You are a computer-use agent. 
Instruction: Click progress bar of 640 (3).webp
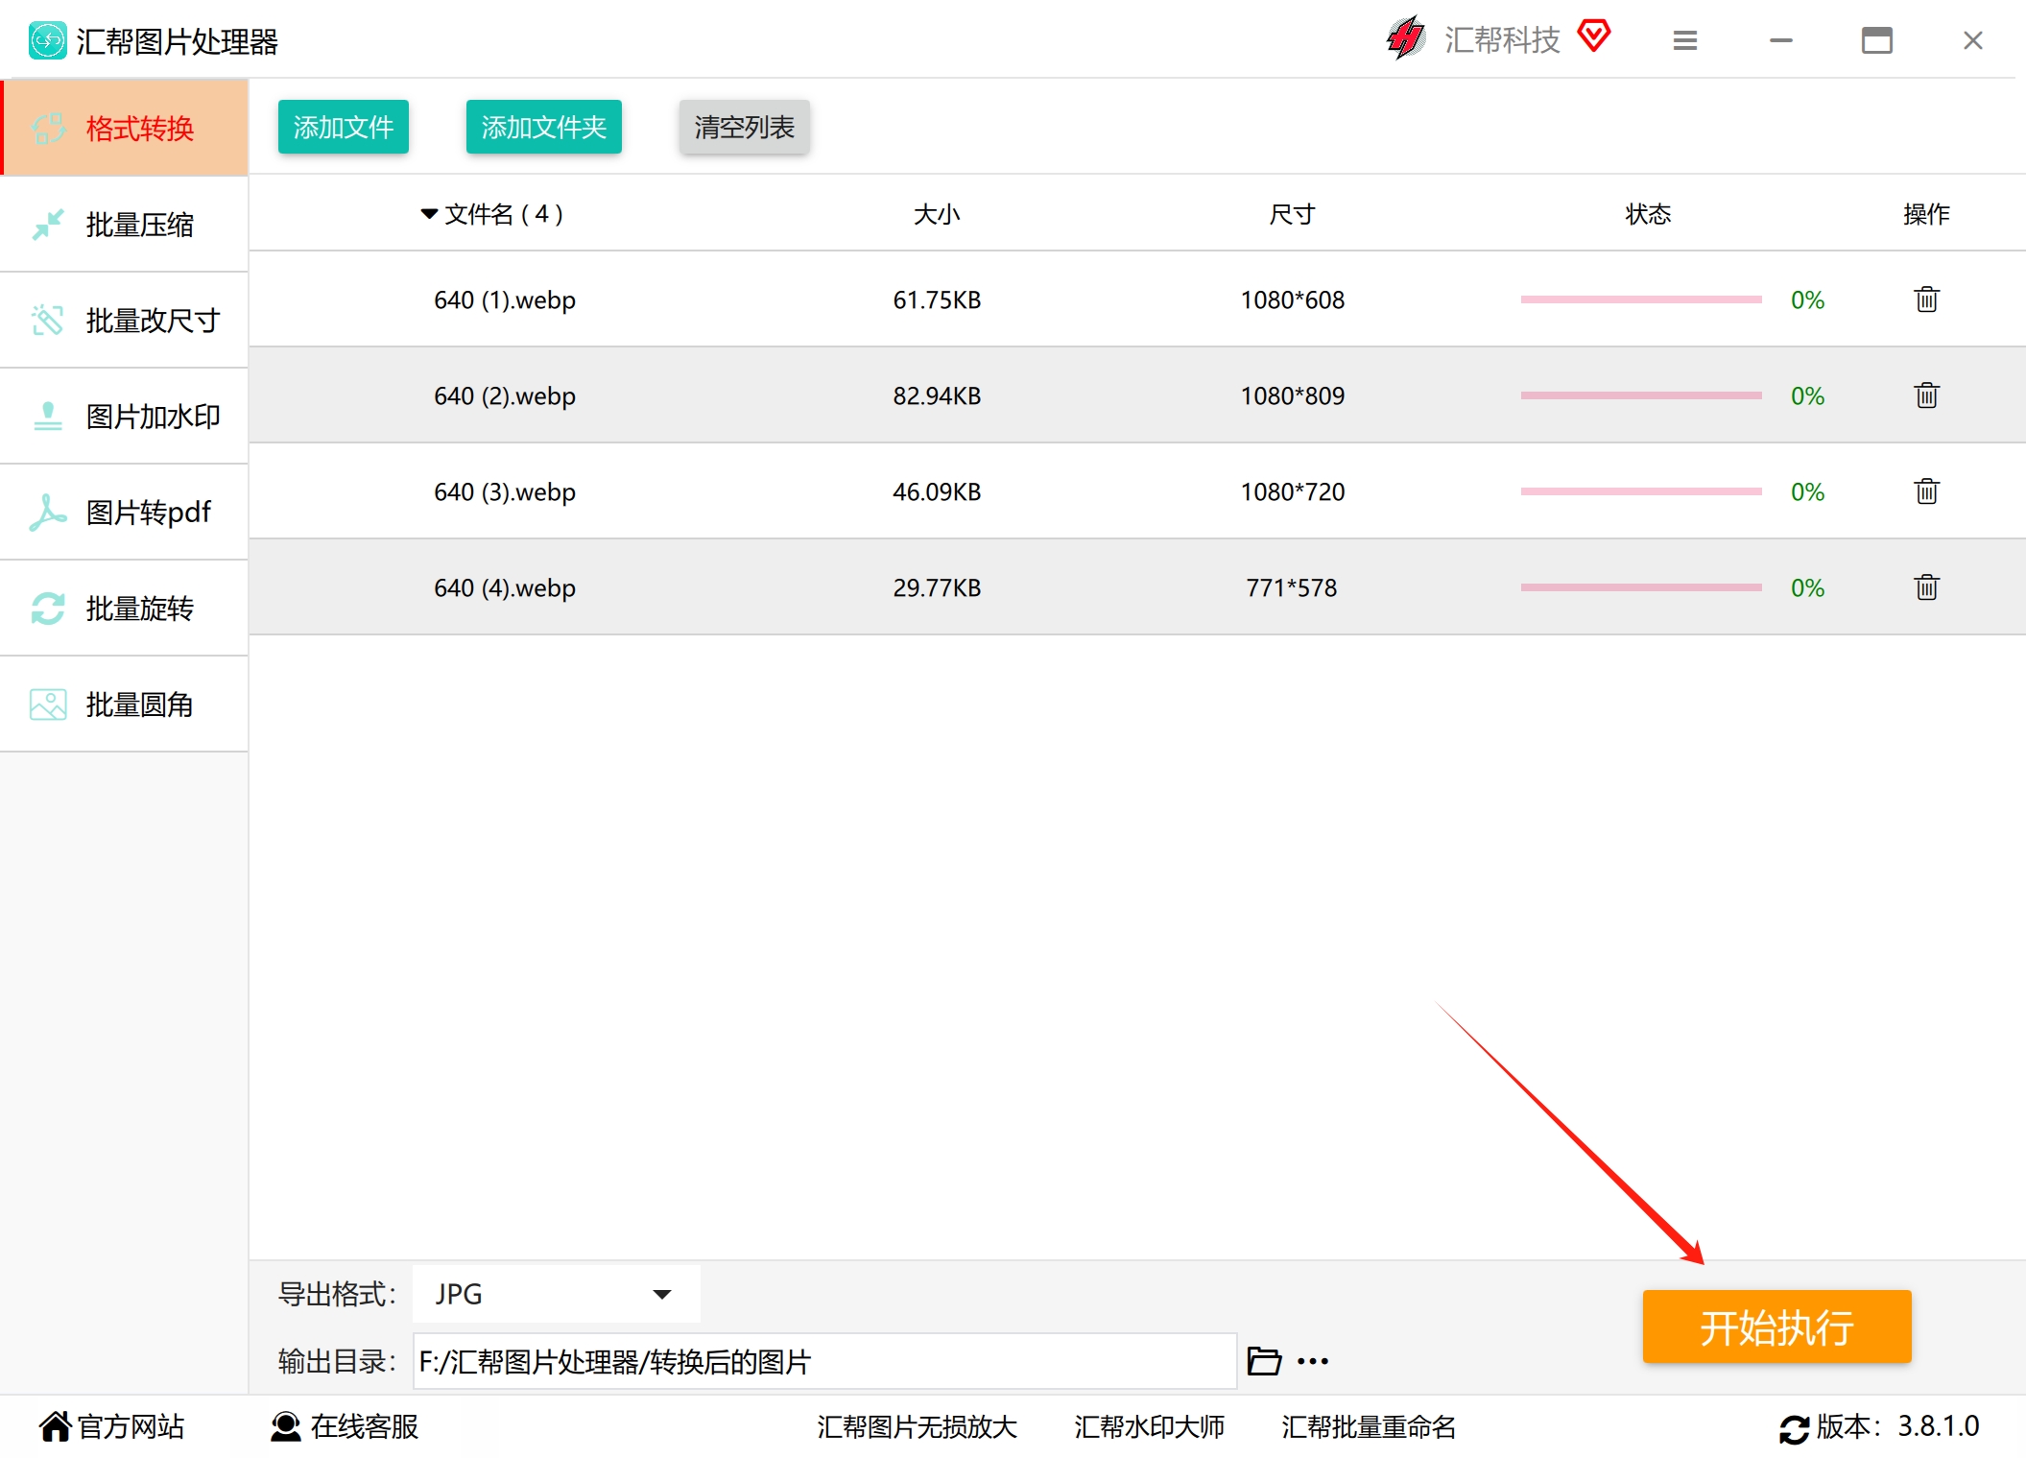click(1641, 491)
